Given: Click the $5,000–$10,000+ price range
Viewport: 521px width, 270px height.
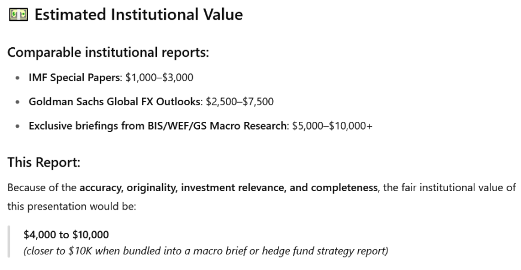Looking at the screenshot, I should click(x=332, y=126).
